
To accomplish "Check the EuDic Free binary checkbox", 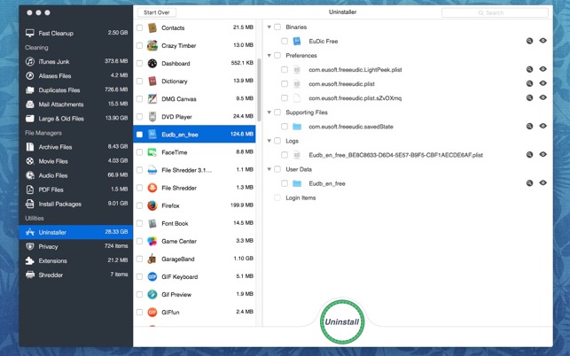I will tap(285, 41).
